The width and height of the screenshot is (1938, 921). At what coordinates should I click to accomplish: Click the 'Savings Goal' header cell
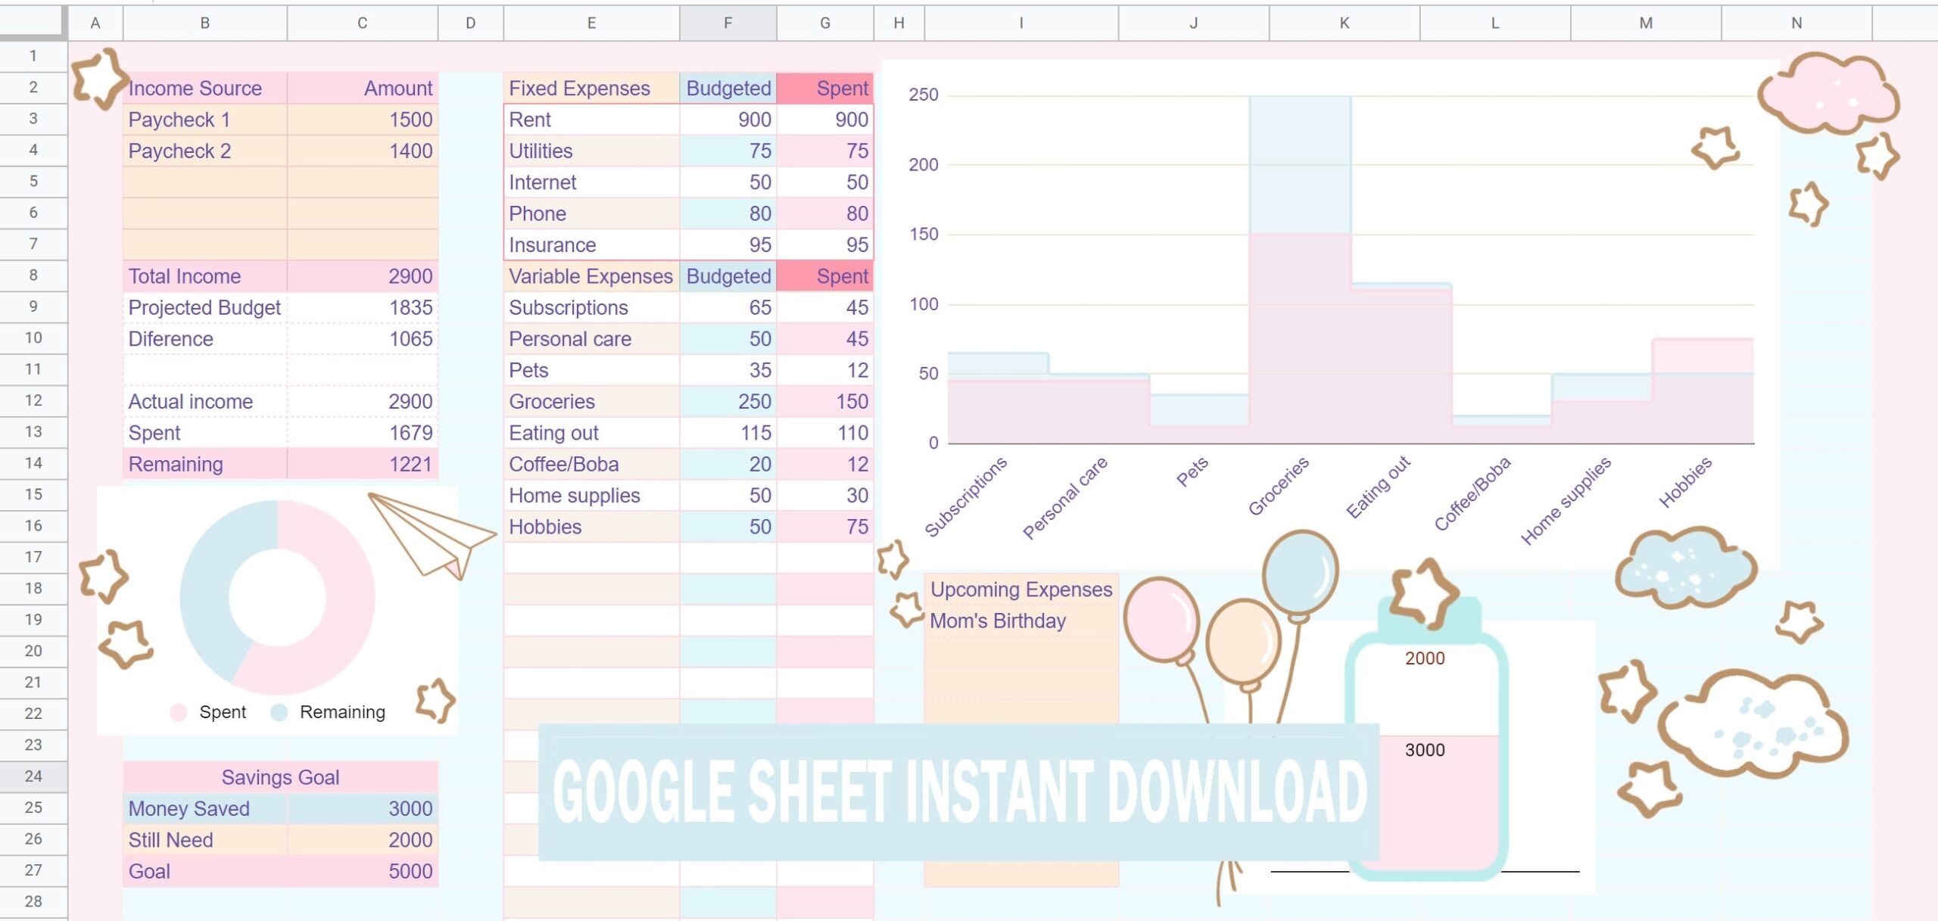click(280, 777)
